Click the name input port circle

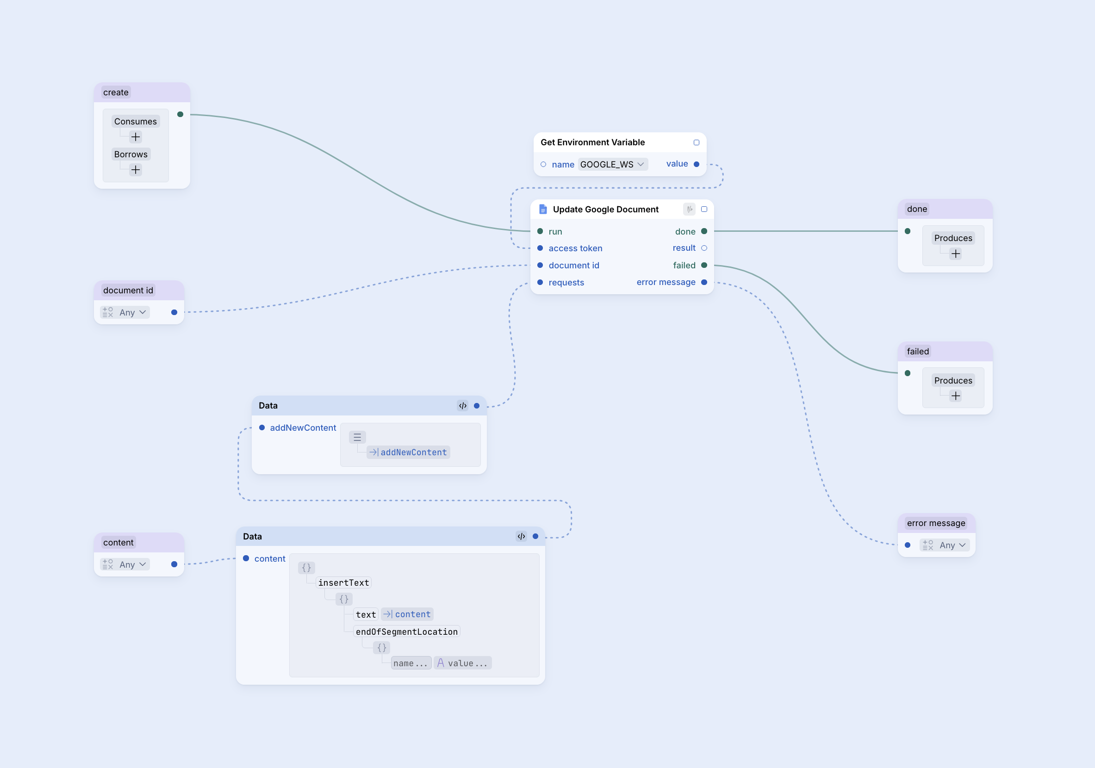[543, 164]
